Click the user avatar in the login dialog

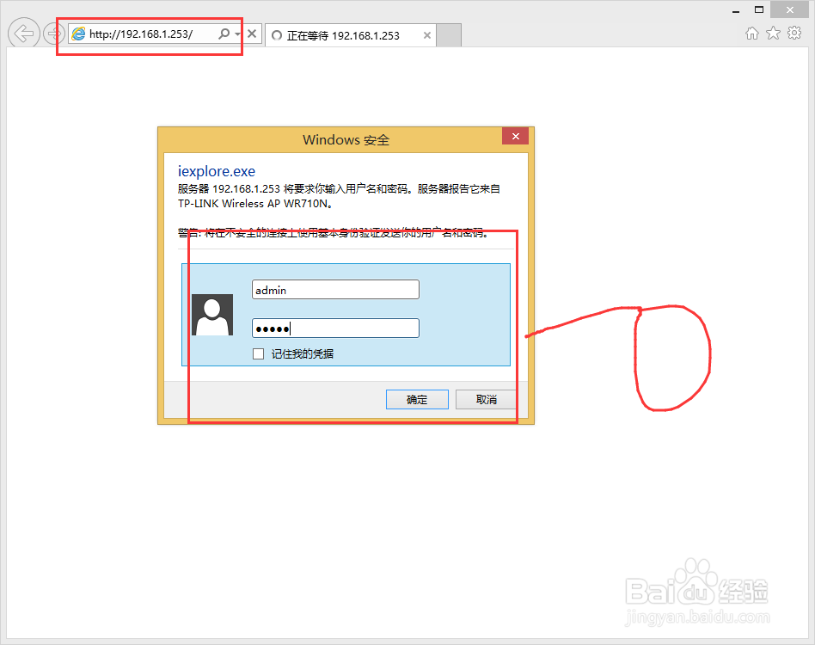pyautogui.click(x=212, y=314)
